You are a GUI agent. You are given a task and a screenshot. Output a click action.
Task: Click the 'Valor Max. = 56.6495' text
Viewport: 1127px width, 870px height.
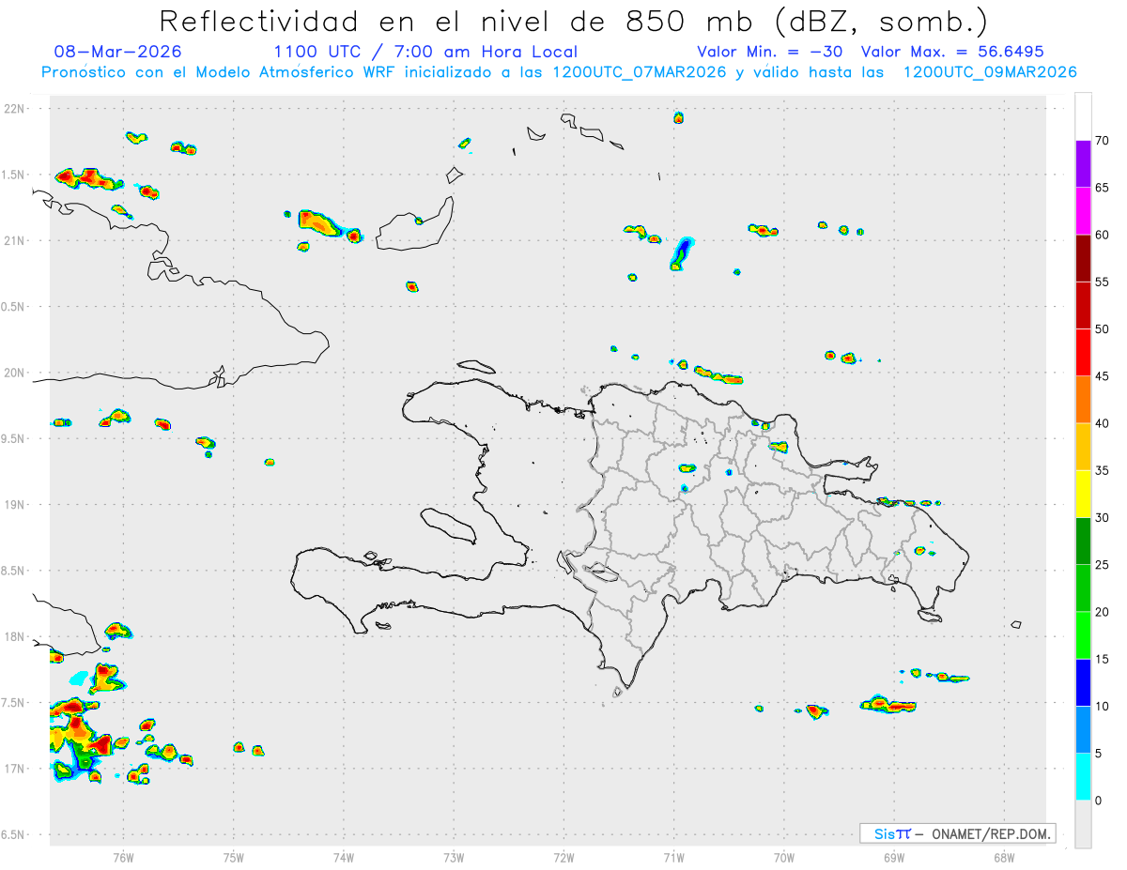[952, 52]
